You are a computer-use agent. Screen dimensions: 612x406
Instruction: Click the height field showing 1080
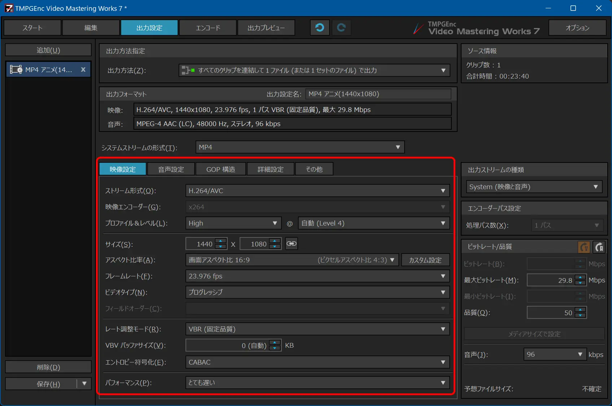coord(255,244)
